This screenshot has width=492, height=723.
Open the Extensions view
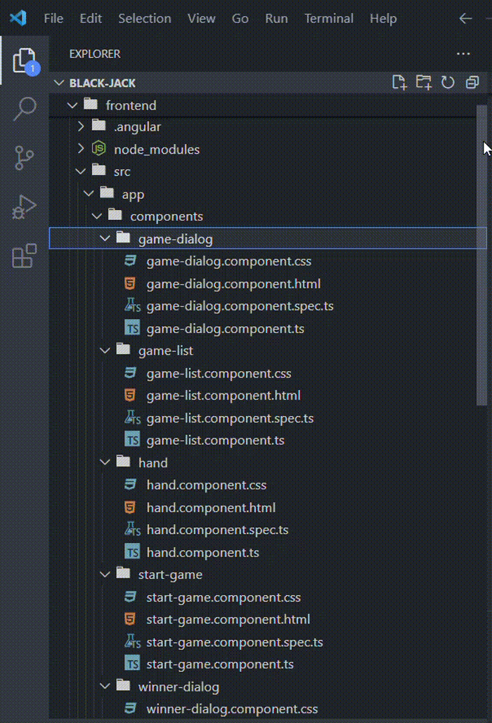pyautogui.click(x=25, y=254)
